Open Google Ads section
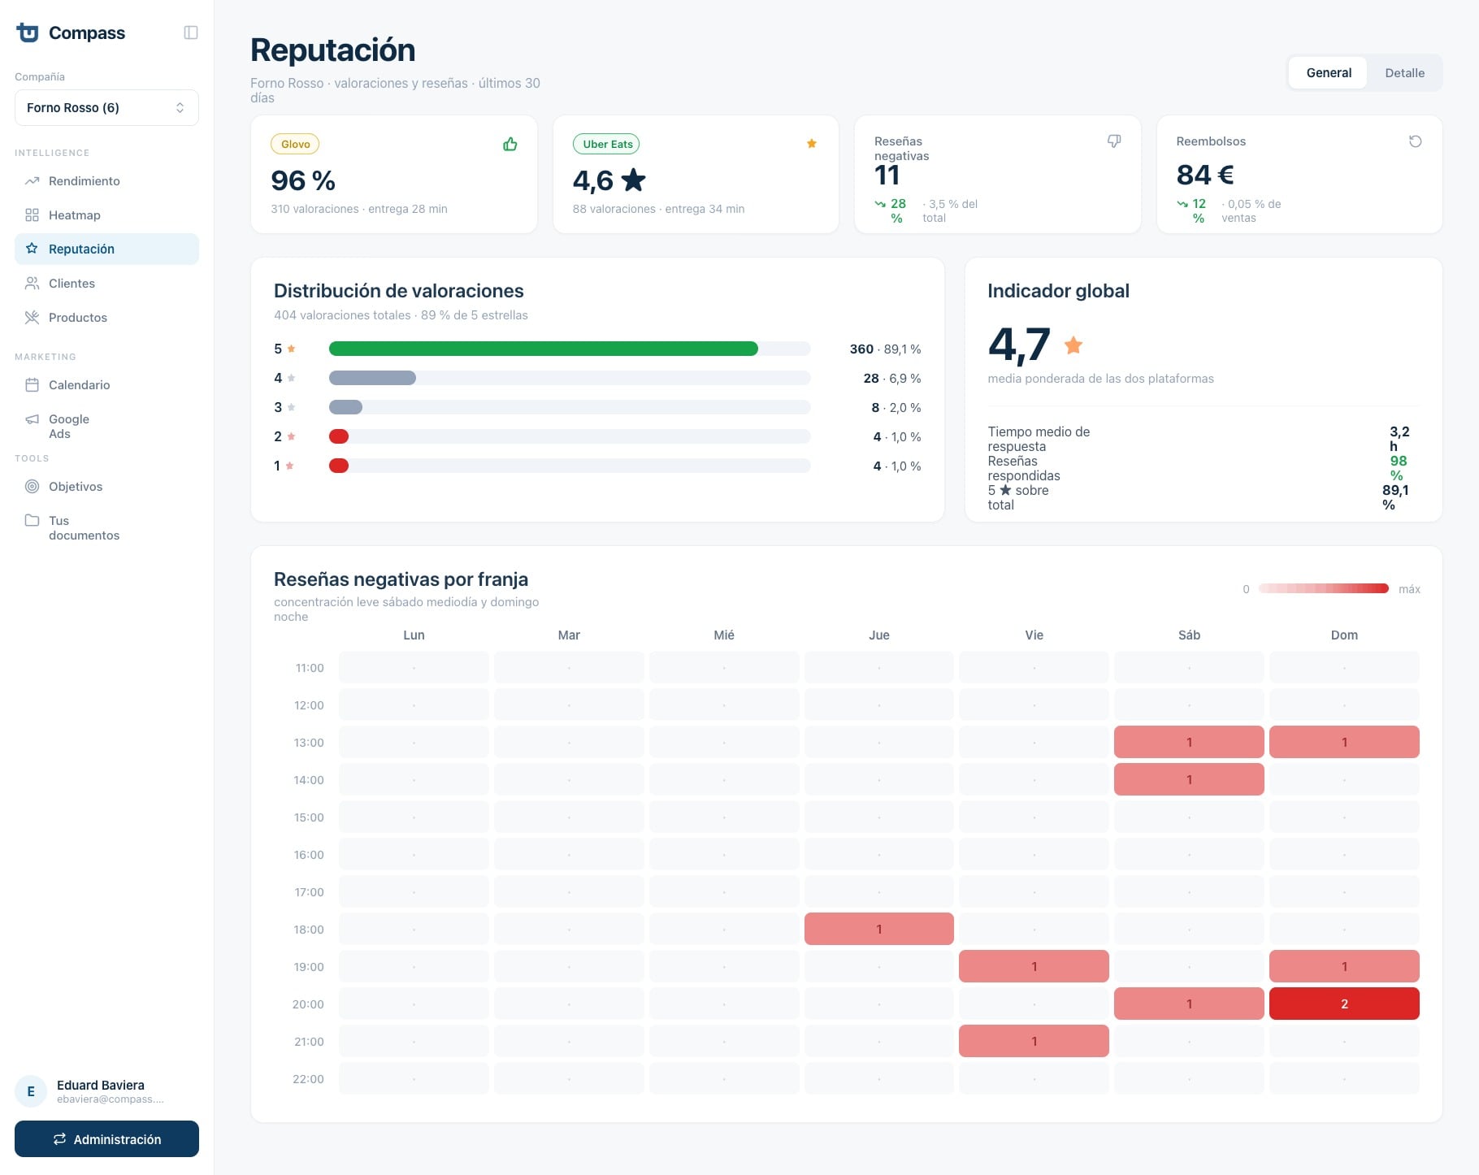This screenshot has width=1479, height=1175. [106, 427]
